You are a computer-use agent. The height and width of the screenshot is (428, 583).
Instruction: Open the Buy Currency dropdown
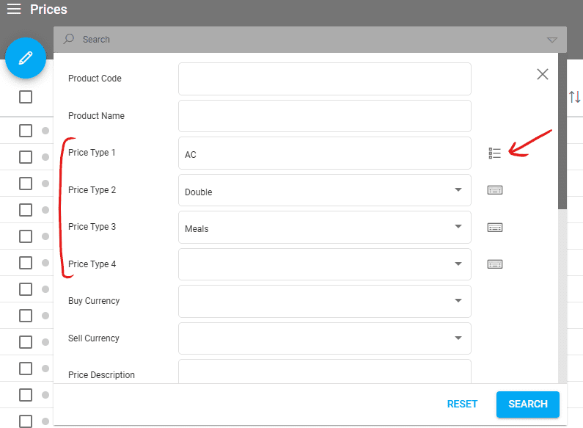[x=325, y=302]
